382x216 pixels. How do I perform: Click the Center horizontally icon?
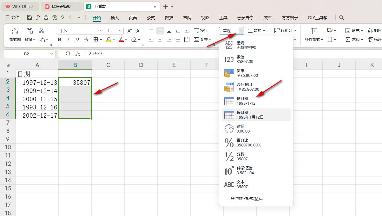tap(160, 40)
